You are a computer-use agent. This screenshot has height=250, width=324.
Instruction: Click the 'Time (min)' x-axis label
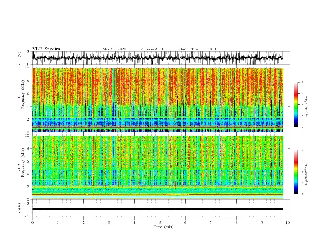click(164, 227)
